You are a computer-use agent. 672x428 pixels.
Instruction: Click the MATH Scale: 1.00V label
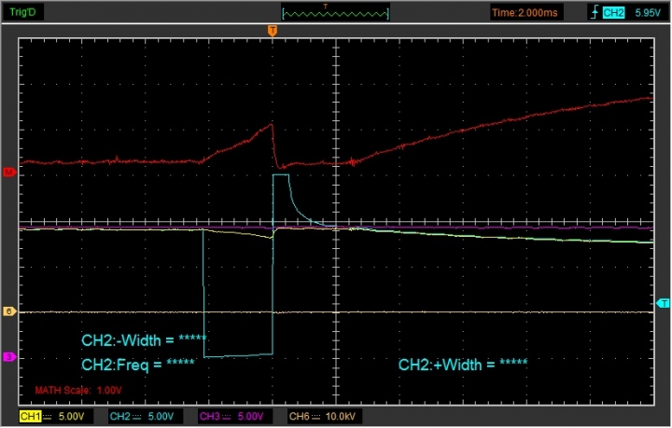click(x=78, y=391)
